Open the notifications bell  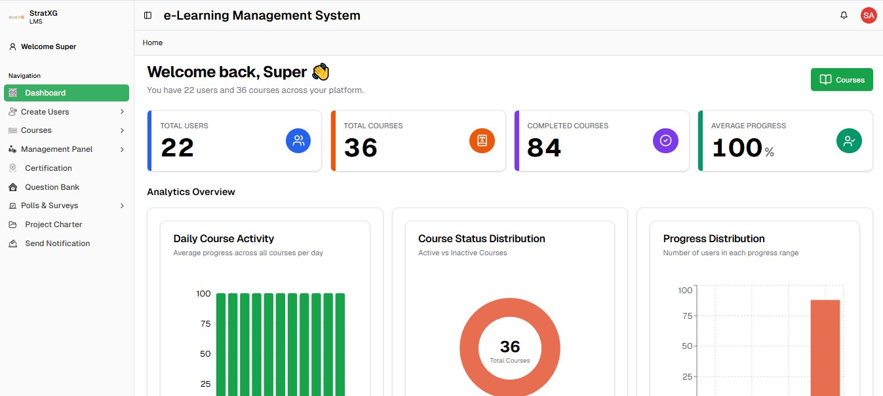point(844,15)
